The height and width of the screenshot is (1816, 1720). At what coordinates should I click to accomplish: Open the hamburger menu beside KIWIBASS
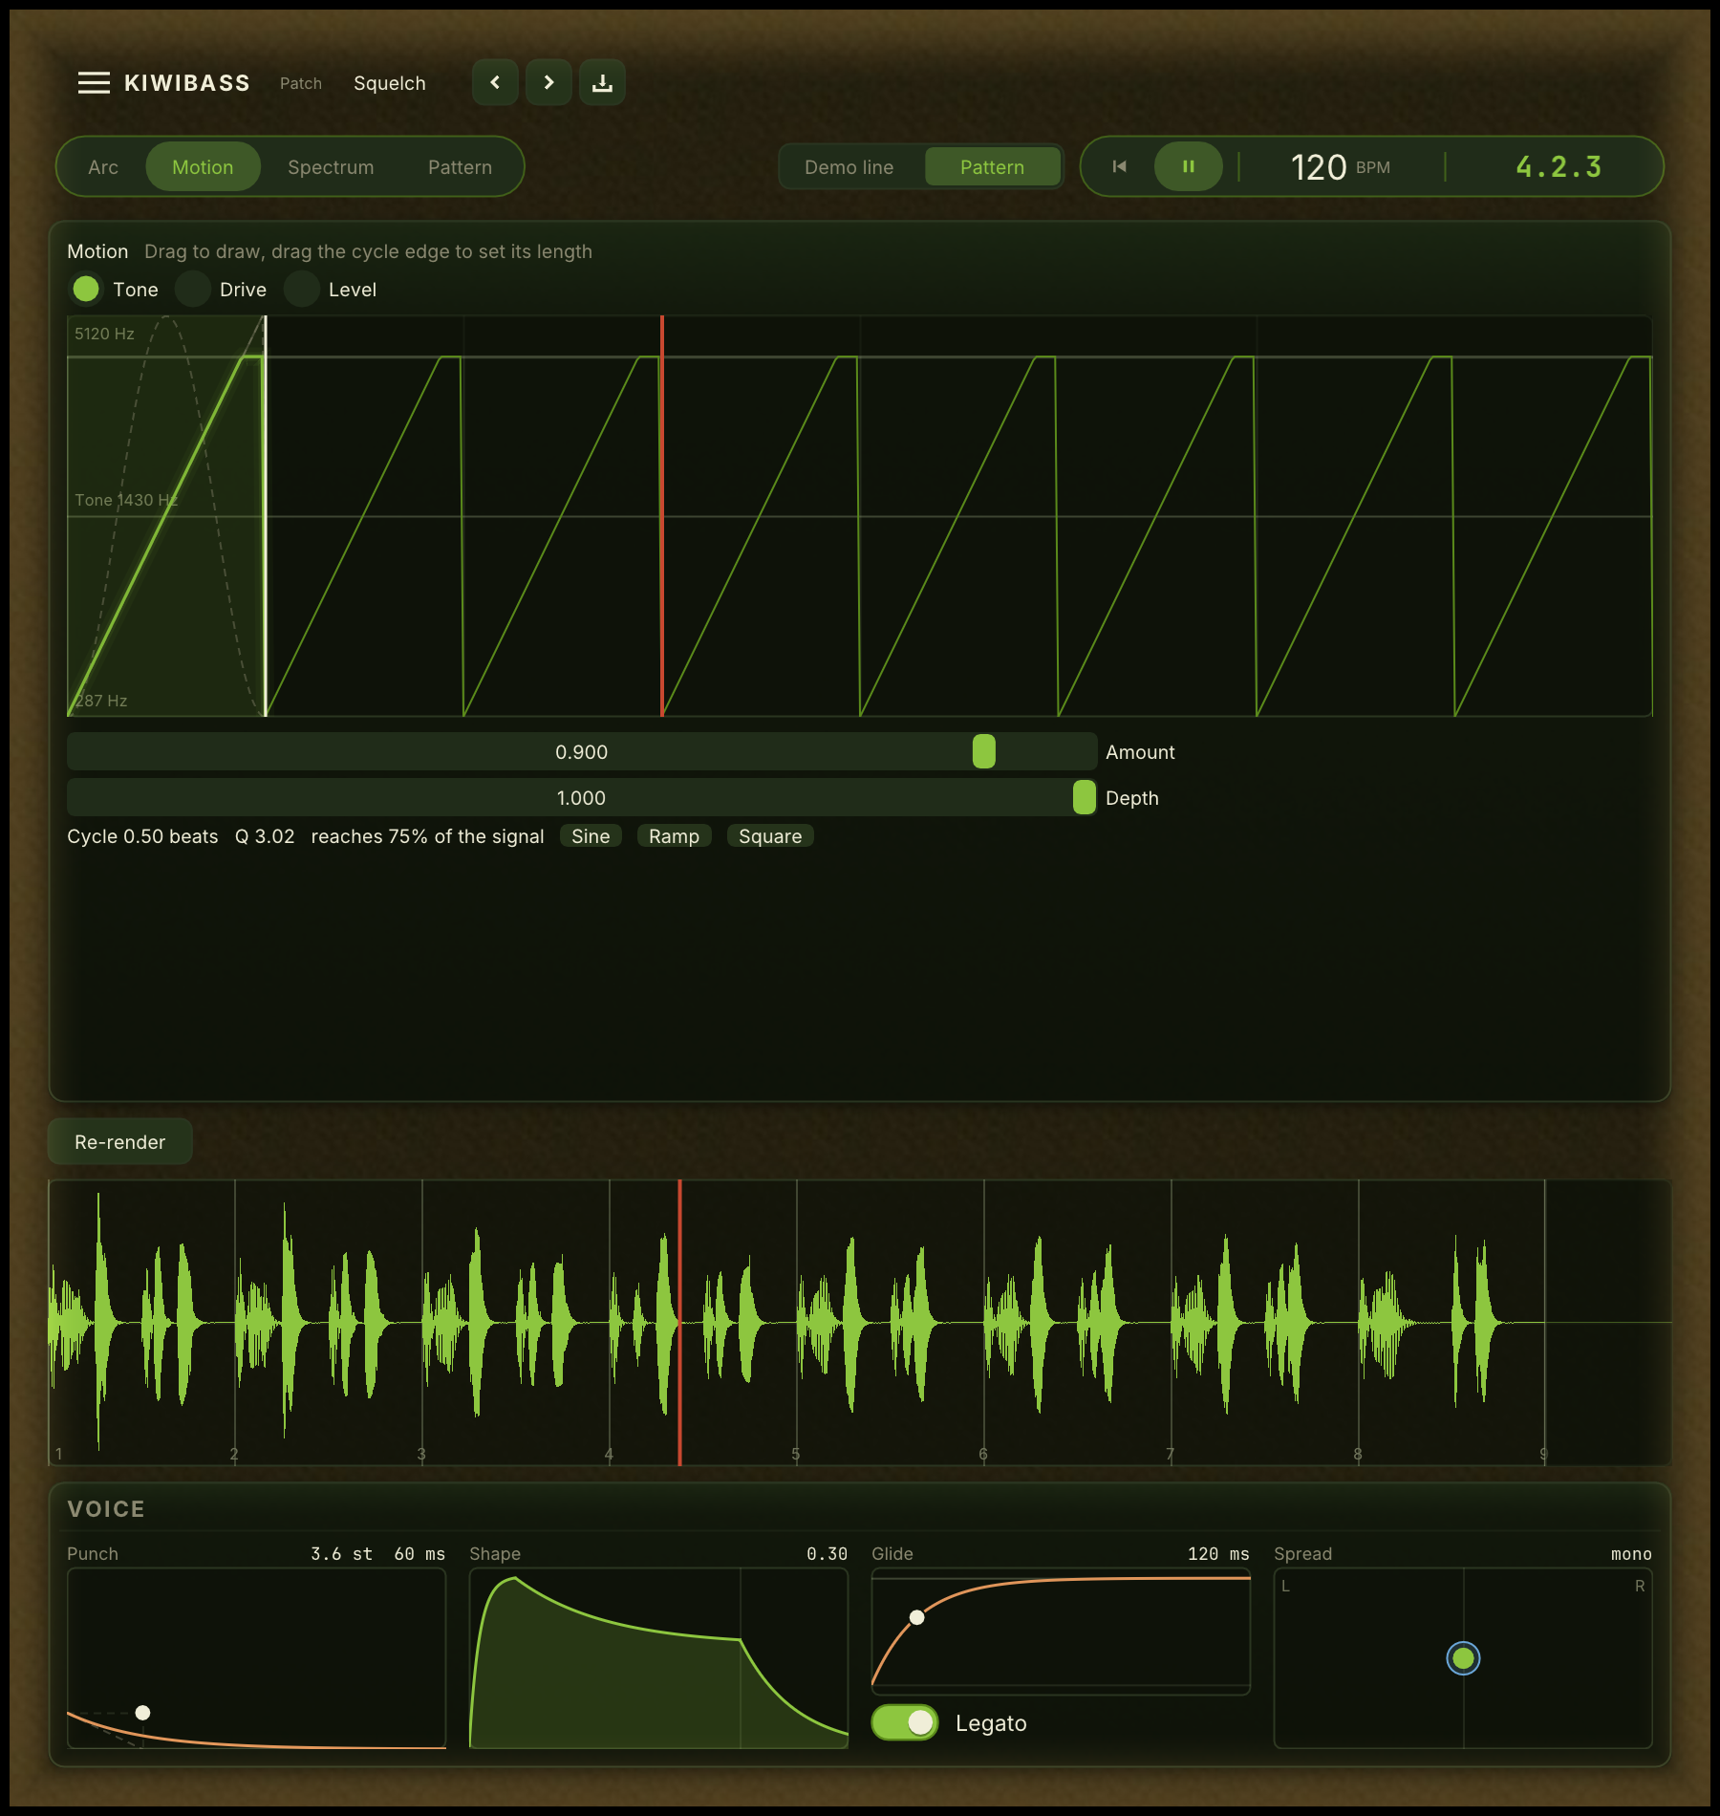[x=94, y=83]
